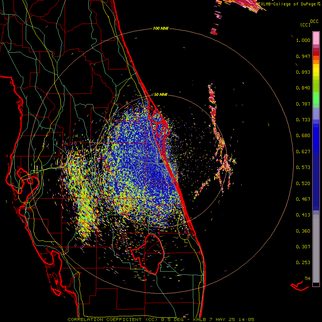Select the 0.733 legend value
322x322 pixels.
303,120
